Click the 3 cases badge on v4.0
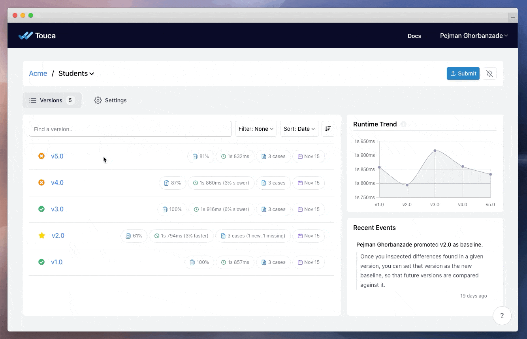Viewport: 527px width, 339px height. 273,183
